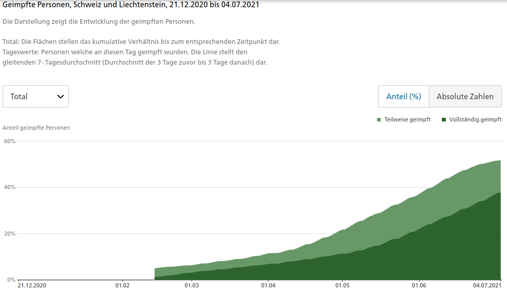Click the chevron arrow in Total selector
Screen dimensions: 507x291
click(x=61, y=97)
